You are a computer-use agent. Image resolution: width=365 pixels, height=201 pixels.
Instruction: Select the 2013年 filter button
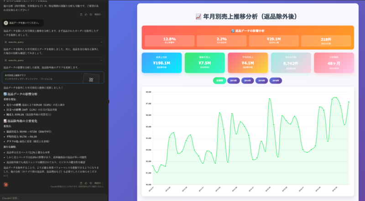point(234,80)
